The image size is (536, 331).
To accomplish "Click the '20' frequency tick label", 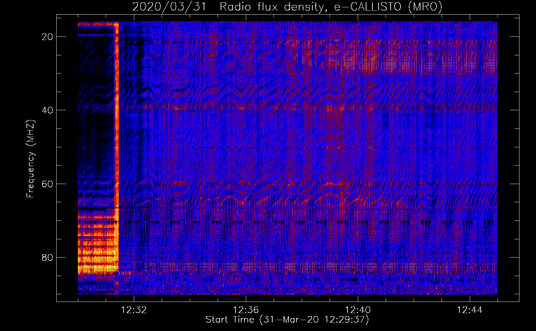I will 48,37.
